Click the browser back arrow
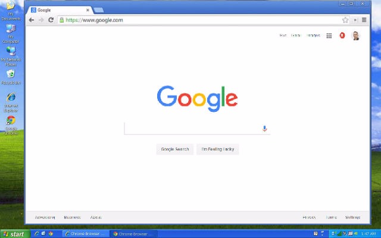This screenshot has height=238, width=381. (32, 20)
